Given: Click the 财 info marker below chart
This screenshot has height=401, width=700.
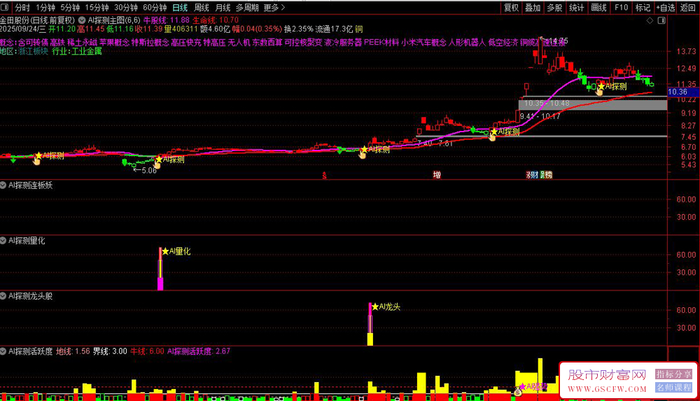Looking at the screenshot, I should [534, 174].
